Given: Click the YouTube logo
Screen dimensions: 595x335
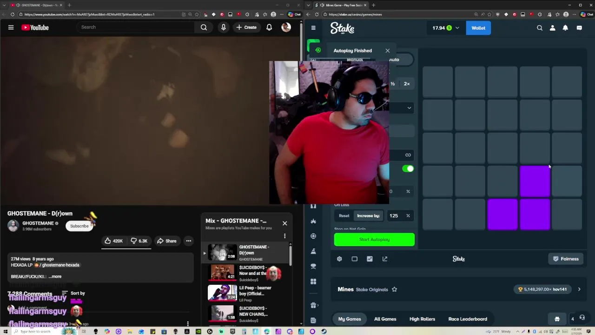Looking at the screenshot, I should pos(35,27).
